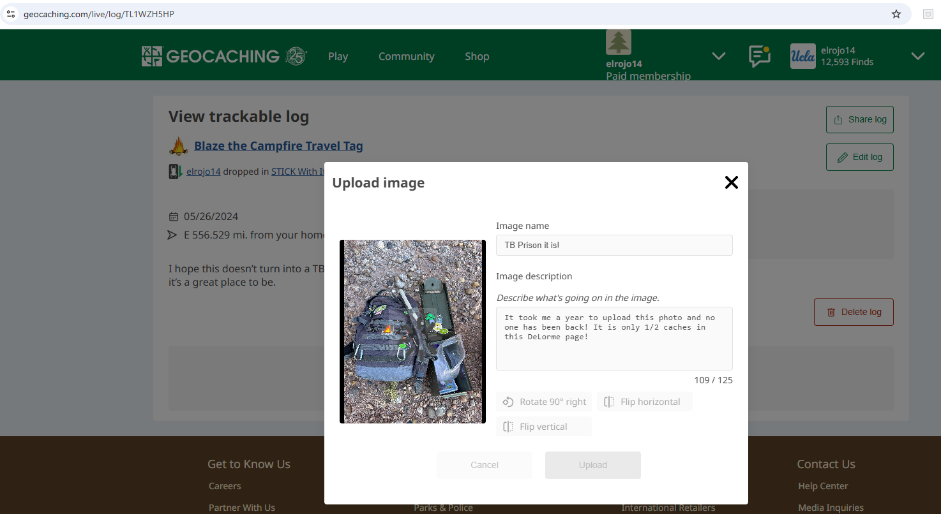
Task: Flip the image horizontally
Action: pyautogui.click(x=645, y=402)
